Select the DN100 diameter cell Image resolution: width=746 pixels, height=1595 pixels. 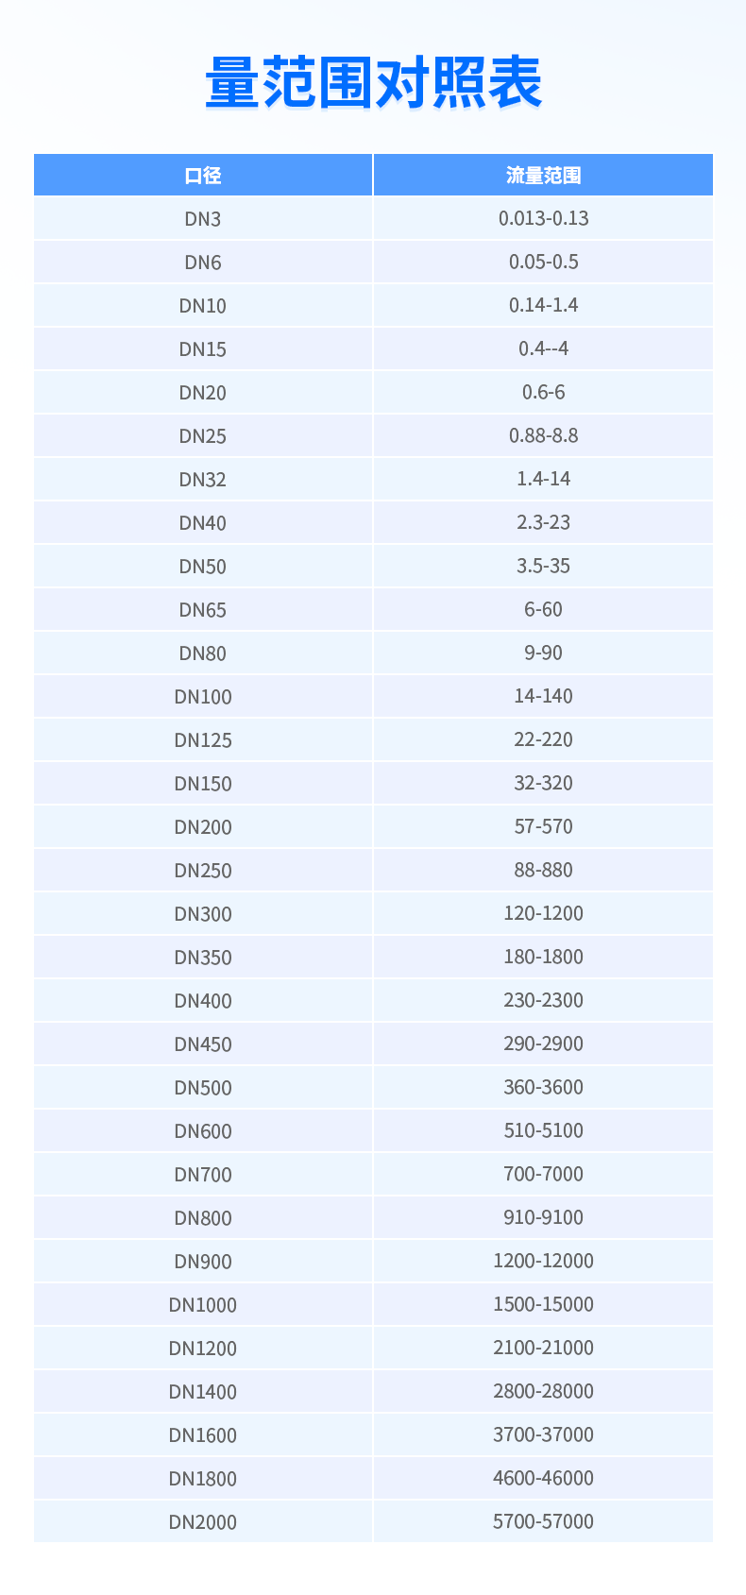[203, 697]
